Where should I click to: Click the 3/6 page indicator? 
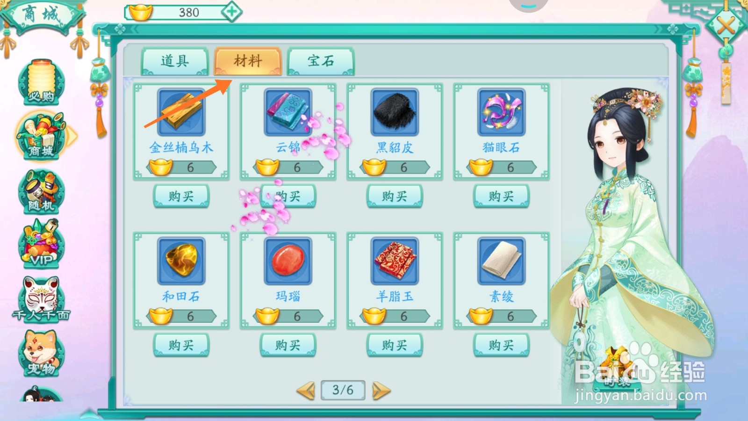343,390
